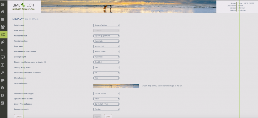Click the uptime value "39 minutes"
Screen dimensions: 258x118
click(242, 10)
